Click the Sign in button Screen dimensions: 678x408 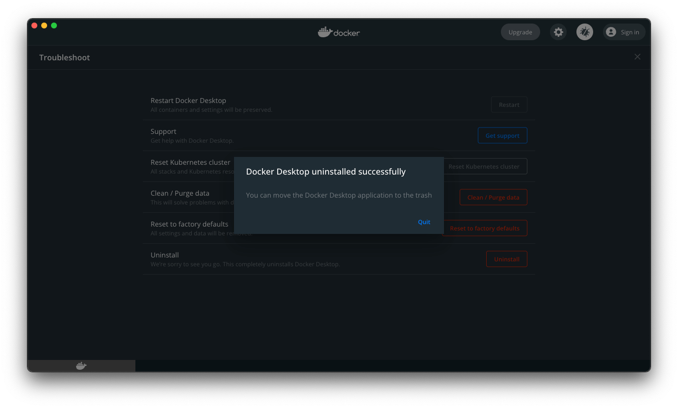[624, 32]
